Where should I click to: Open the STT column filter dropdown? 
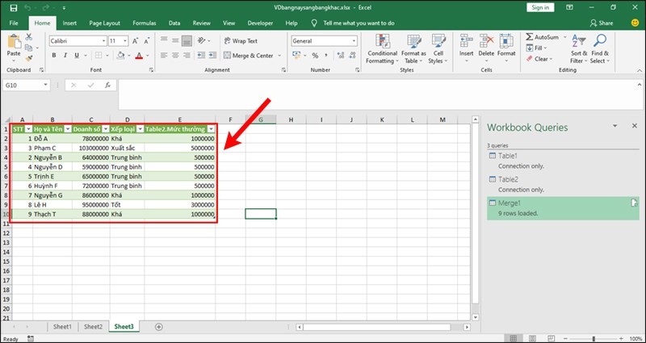(x=28, y=129)
